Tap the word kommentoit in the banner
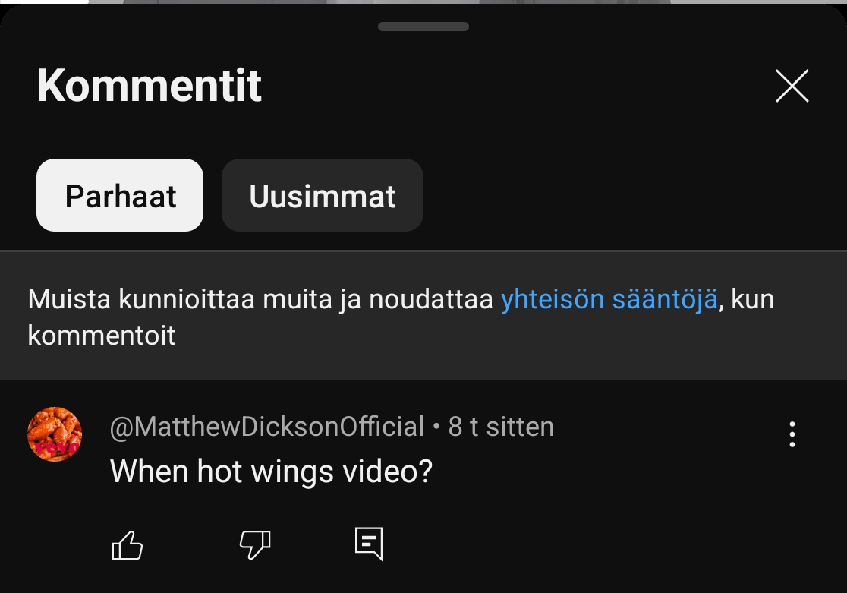Screen dimensions: 847x593 (102, 336)
